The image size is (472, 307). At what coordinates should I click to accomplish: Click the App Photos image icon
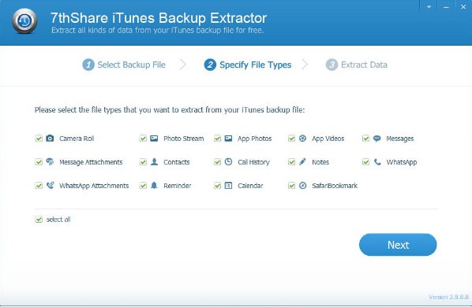pos(228,139)
